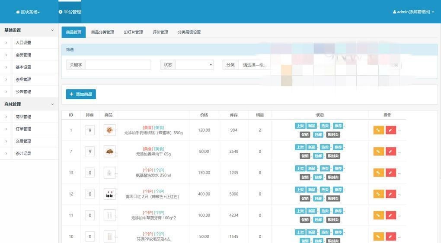Image resolution: width=441 pixels, height=243 pixels.
Task: Toggle 上架 status for product ID 1
Action: (x=300, y=126)
